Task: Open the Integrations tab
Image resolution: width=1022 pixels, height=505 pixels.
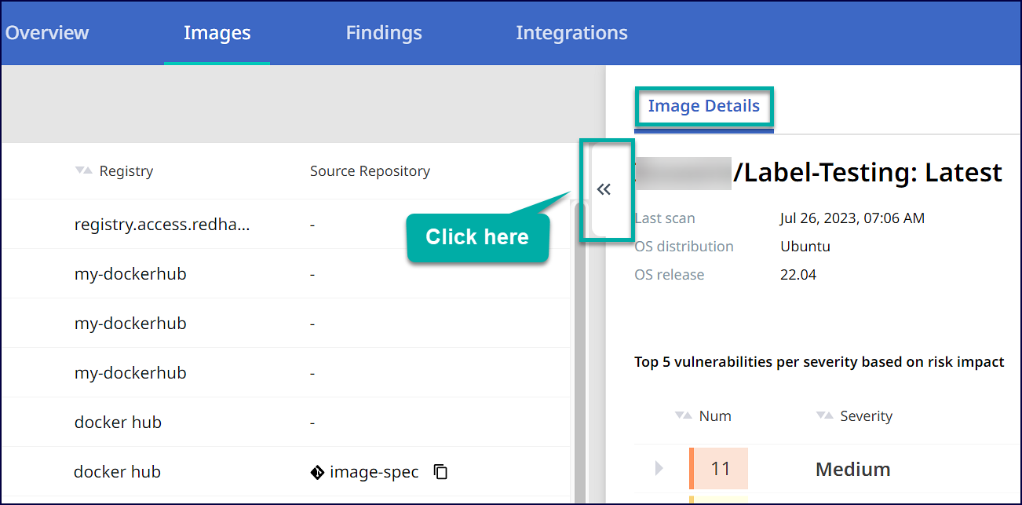Action: pyautogui.click(x=571, y=33)
